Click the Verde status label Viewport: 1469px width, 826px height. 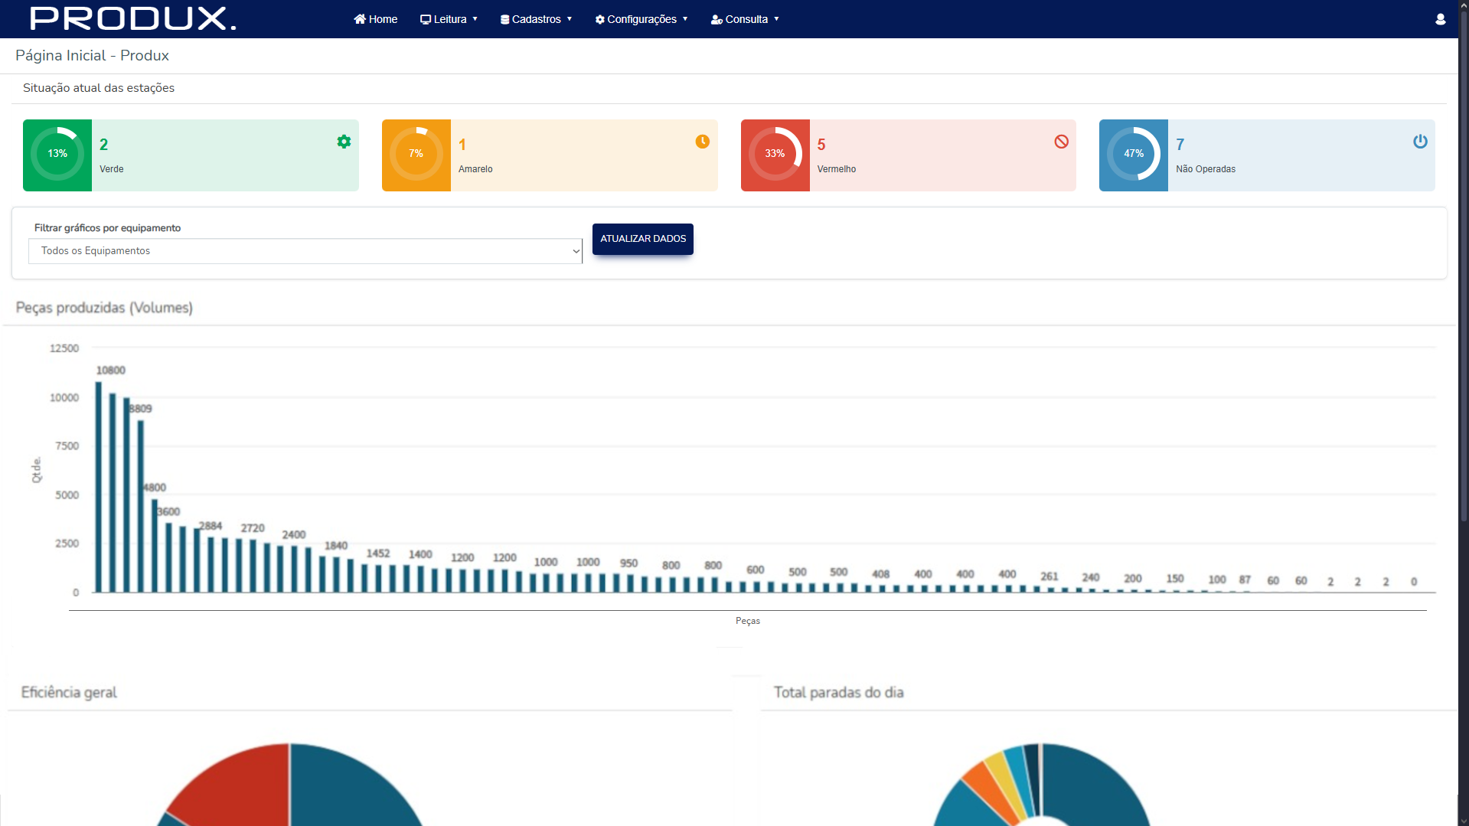pos(112,169)
